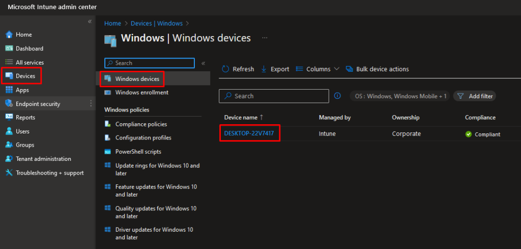Click the Compliance column header
Viewport: 521px width, 249px height.
[x=480, y=117]
